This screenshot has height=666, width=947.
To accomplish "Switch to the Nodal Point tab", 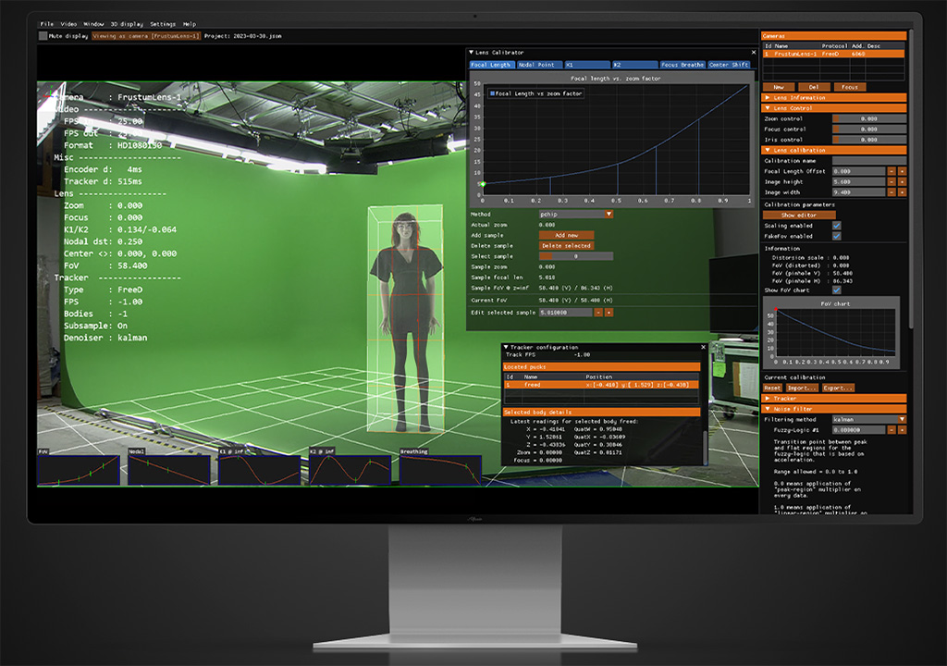I will tap(536, 65).
